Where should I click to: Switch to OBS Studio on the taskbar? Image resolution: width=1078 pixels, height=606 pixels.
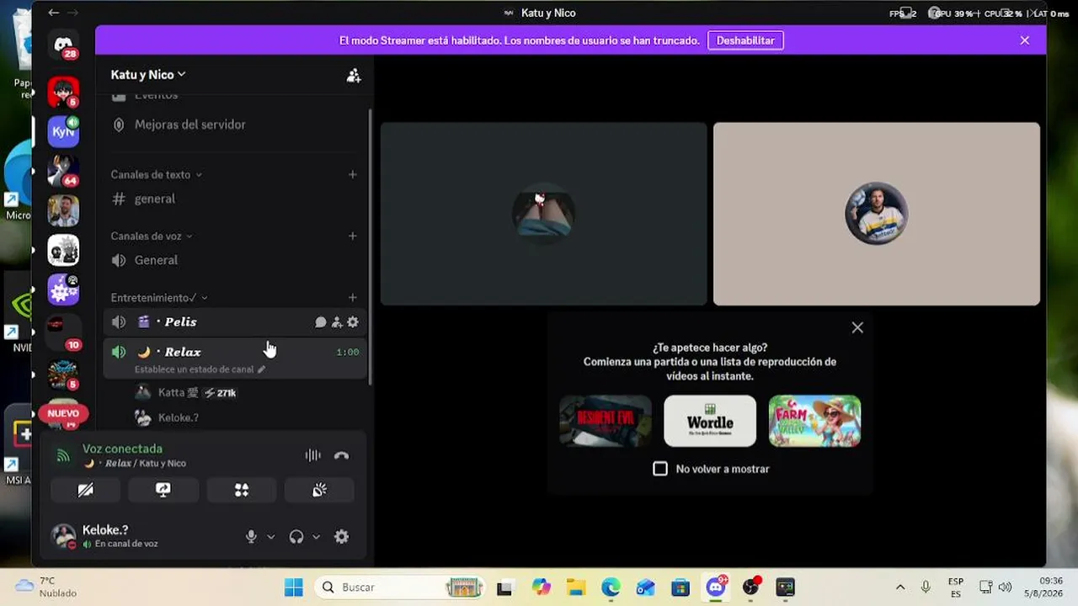pyautogui.click(x=750, y=587)
